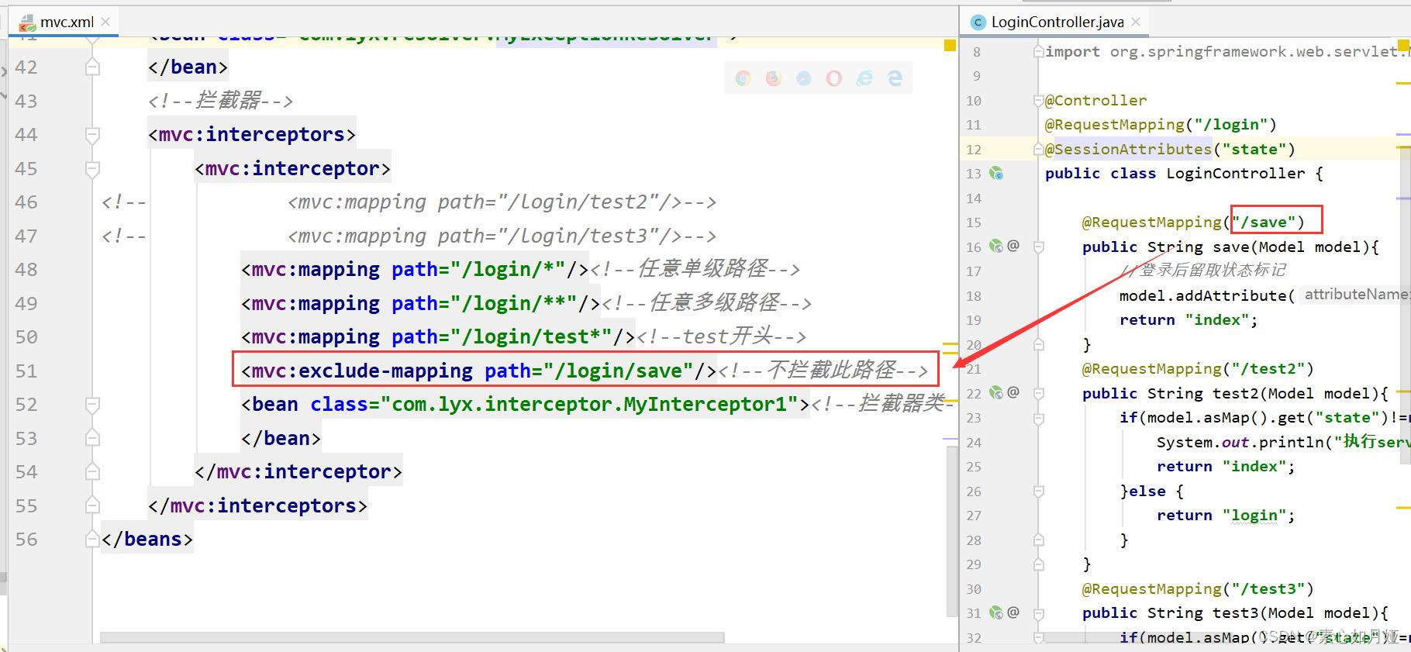Click line number 12 in LoginController gutter
The image size is (1411, 652).
pyautogui.click(x=974, y=150)
